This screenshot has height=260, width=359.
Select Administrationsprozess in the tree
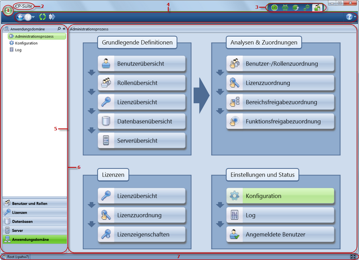(37, 36)
